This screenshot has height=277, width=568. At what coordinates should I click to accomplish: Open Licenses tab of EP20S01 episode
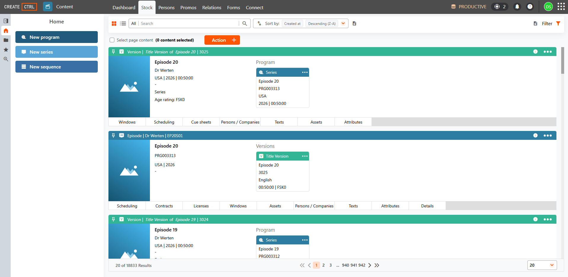(x=201, y=206)
